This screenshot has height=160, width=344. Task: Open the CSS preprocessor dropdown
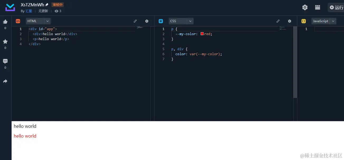pos(181,21)
